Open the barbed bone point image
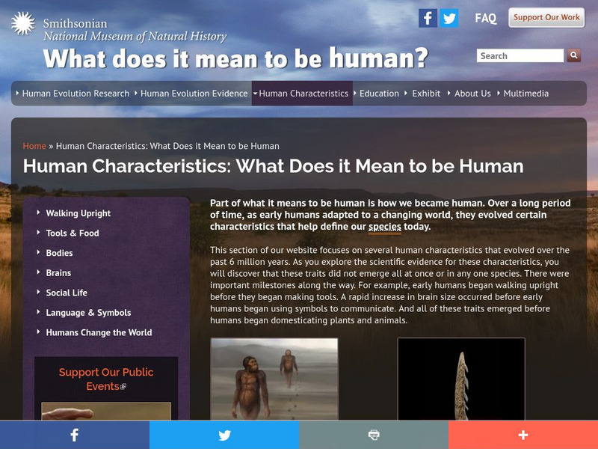The image size is (598, 449). (x=461, y=379)
